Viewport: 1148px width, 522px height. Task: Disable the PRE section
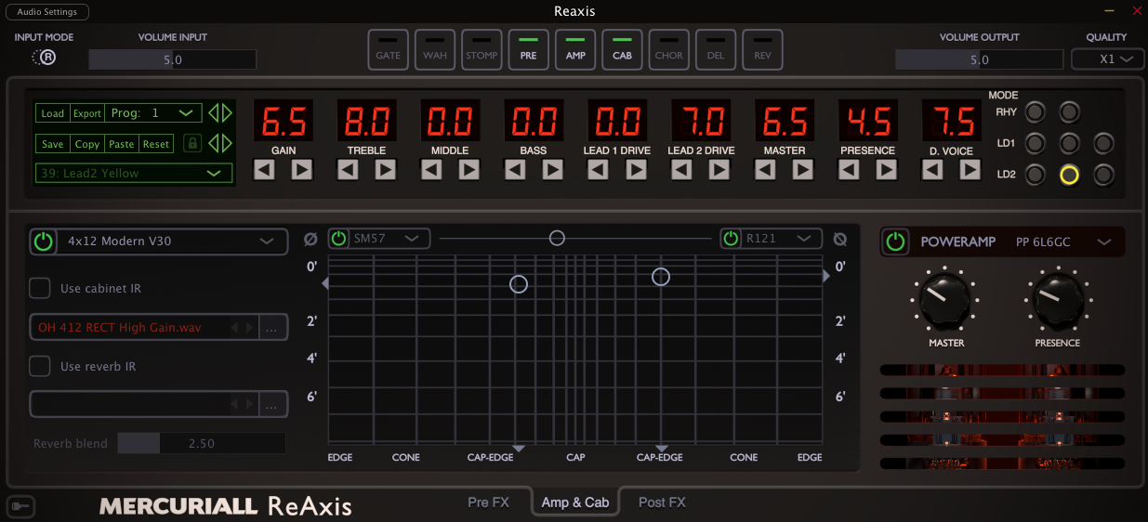click(x=528, y=50)
